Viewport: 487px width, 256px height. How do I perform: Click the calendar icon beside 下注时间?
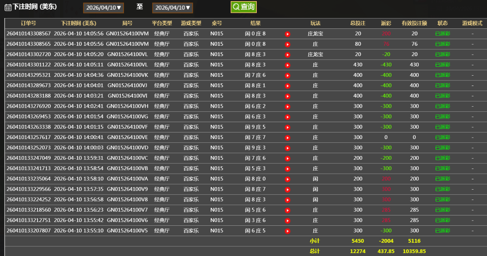8,7
